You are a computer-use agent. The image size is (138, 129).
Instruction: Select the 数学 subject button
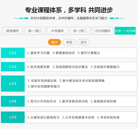pos(54,42)
